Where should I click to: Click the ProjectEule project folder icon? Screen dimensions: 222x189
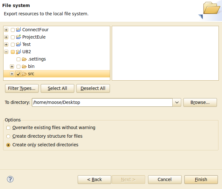(18, 37)
